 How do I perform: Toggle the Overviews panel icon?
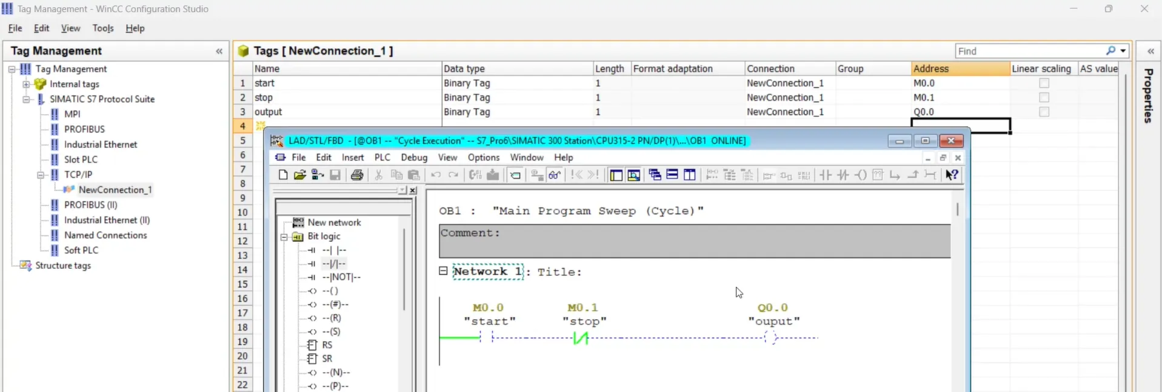click(616, 175)
